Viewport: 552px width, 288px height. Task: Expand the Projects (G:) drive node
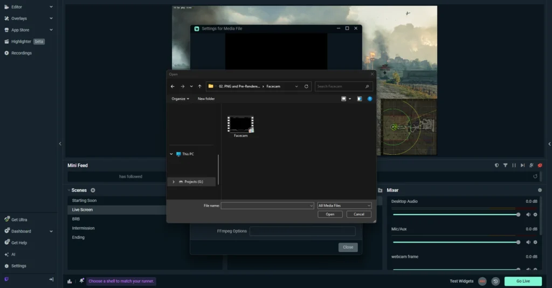point(174,182)
